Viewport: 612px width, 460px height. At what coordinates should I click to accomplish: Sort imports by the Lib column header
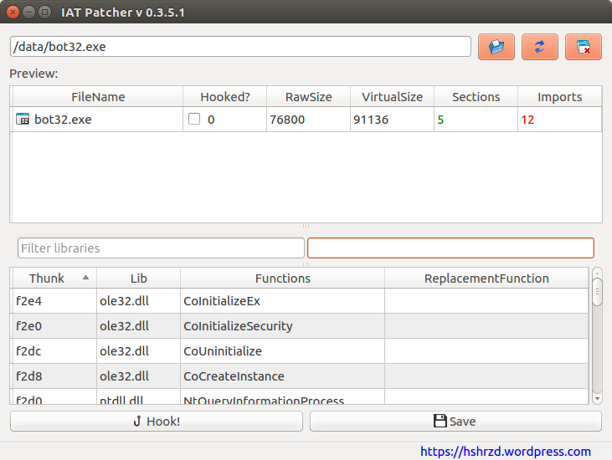coord(138,279)
